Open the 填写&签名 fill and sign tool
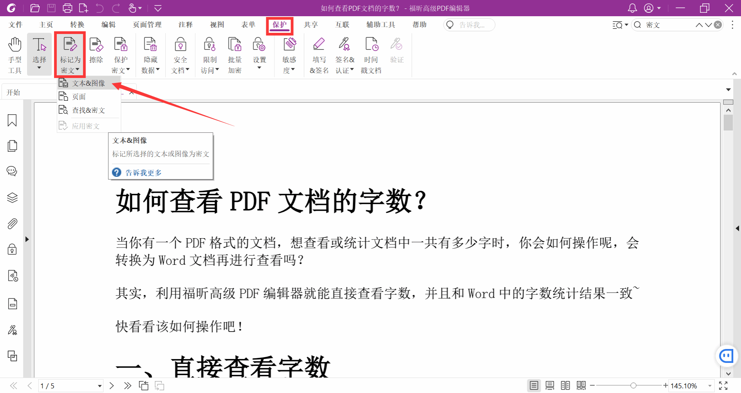 point(319,54)
